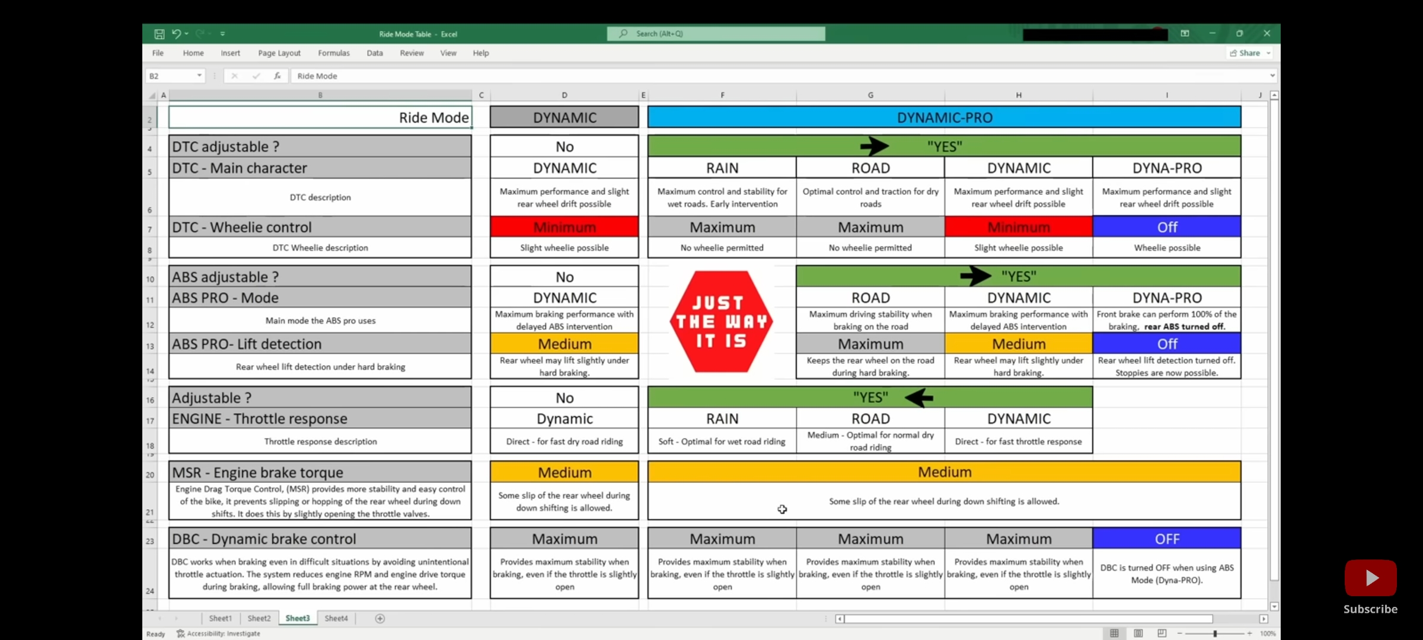This screenshot has height=640, width=1423.
Task: Click the Undo arrow icon
Action: [176, 34]
